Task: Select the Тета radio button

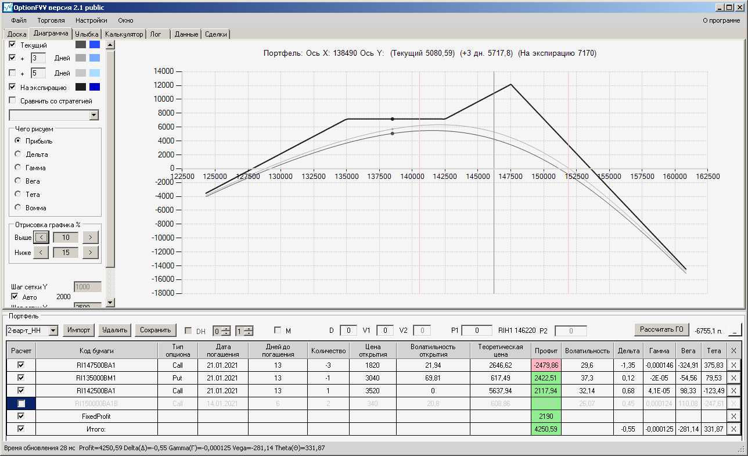Action: point(18,195)
